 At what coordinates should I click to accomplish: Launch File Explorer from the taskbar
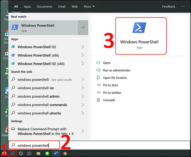tap(38, 153)
